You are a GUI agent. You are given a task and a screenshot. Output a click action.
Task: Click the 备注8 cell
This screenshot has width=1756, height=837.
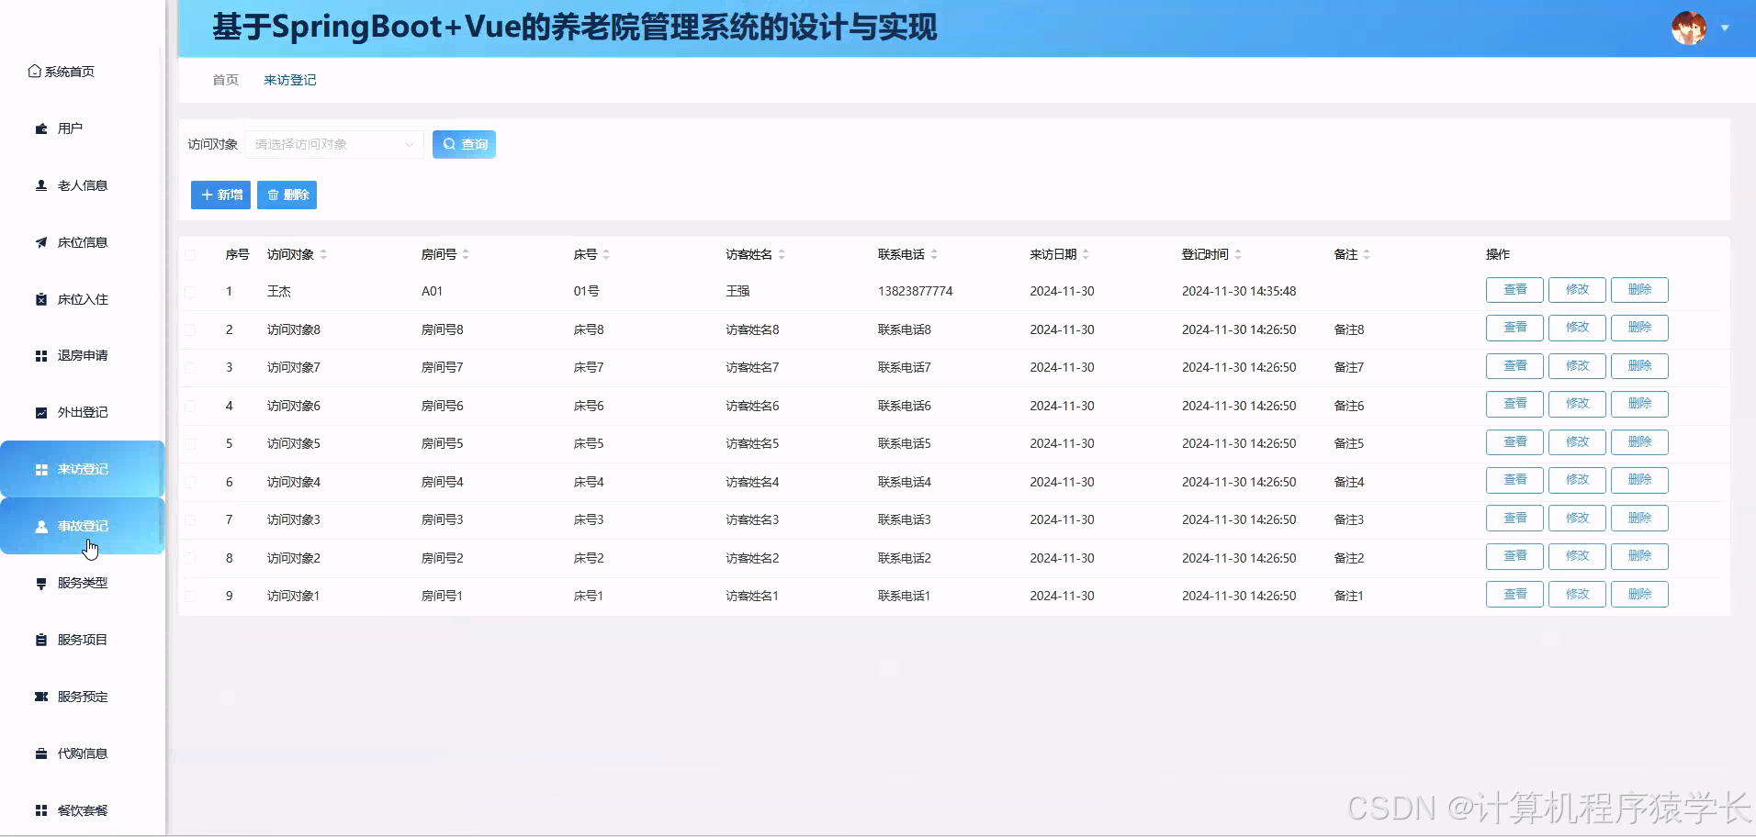[x=1348, y=329]
